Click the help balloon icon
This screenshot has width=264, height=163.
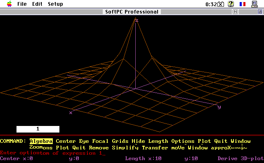pos(231,4)
